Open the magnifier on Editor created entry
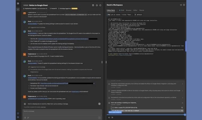Viewport: 202px width, 120px height. pos(182,107)
